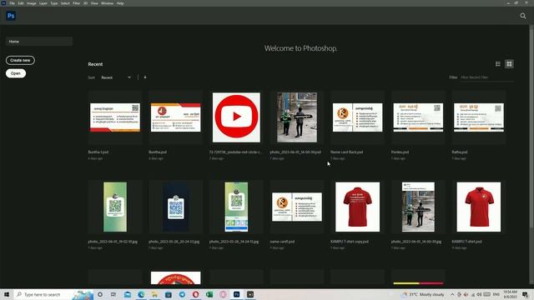Click the weather Mostly cloudy widget
The image size is (534, 300).
pyautogui.click(x=423, y=294)
